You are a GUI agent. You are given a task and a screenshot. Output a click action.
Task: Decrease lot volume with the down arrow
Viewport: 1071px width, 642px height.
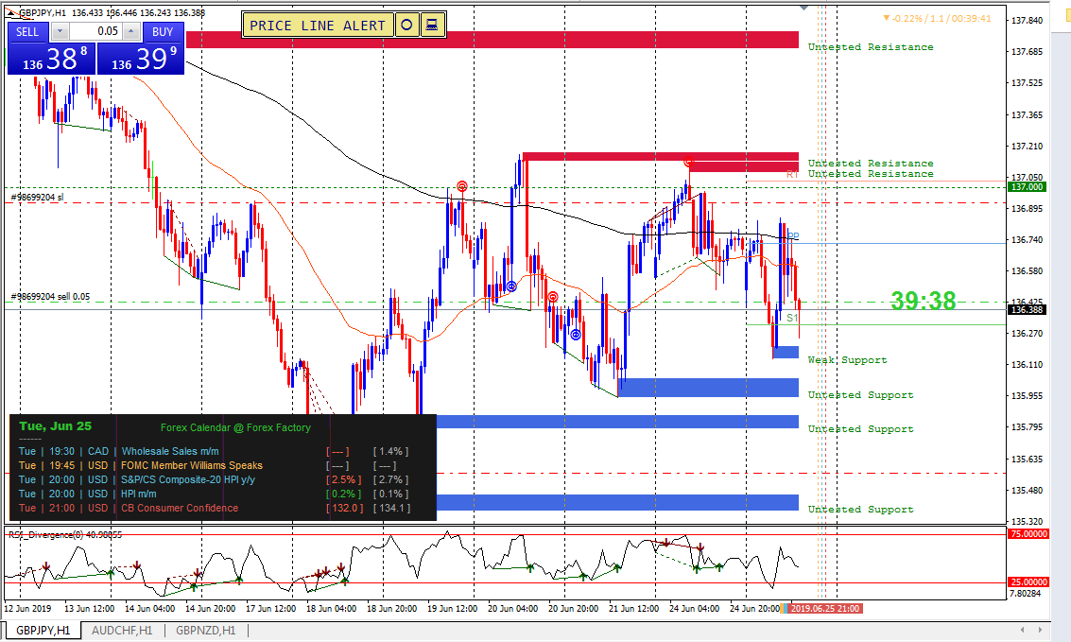pyautogui.click(x=60, y=31)
